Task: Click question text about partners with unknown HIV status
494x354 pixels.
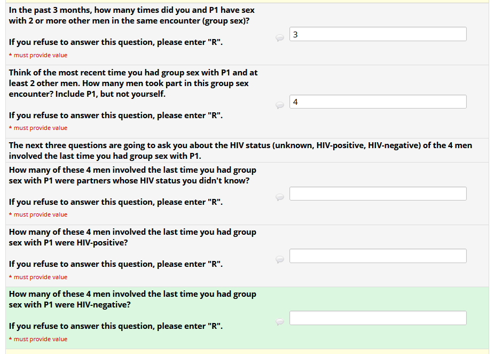Action: point(132,175)
